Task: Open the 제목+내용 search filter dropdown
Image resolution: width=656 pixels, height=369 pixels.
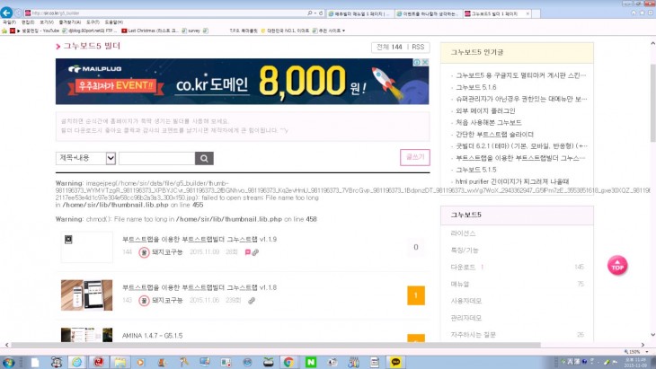Action: point(85,159)
